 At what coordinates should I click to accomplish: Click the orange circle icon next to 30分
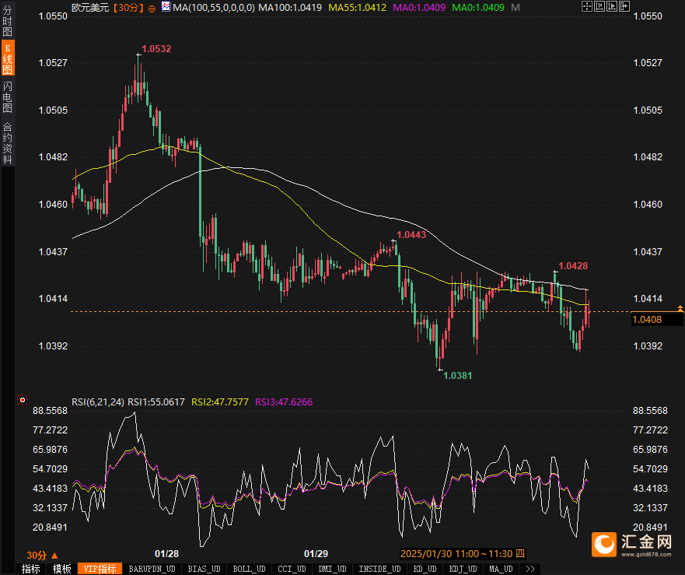point(152,9)
